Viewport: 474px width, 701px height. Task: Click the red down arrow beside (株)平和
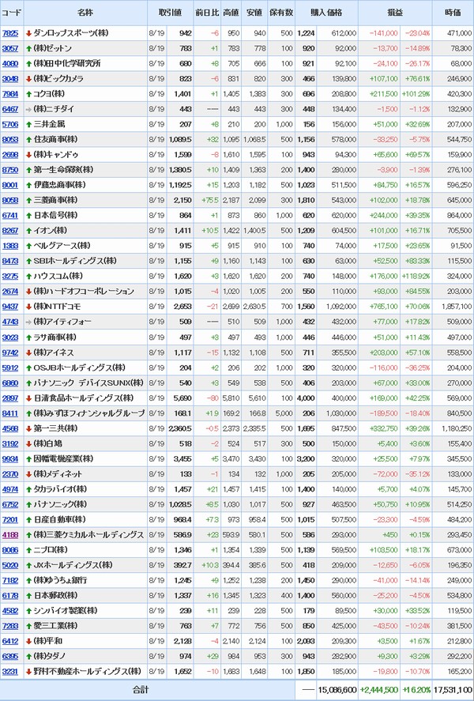coord(29,642)
